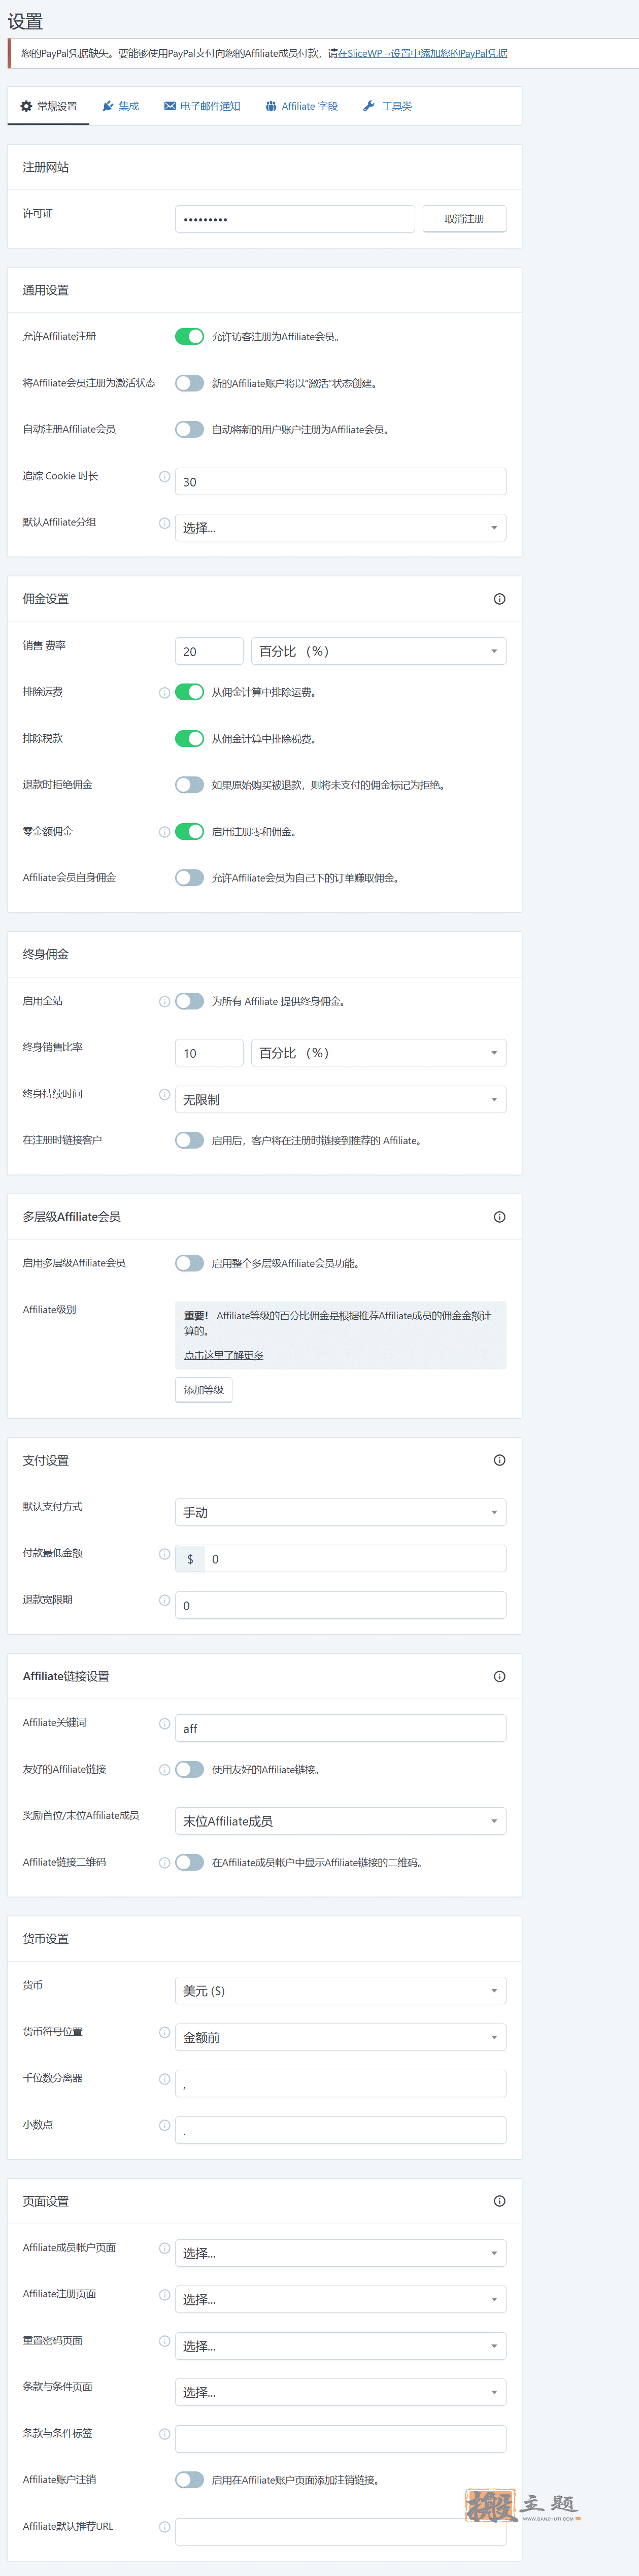
Task: Click info icon in 佣金设置 header
Action: point(499,599)
